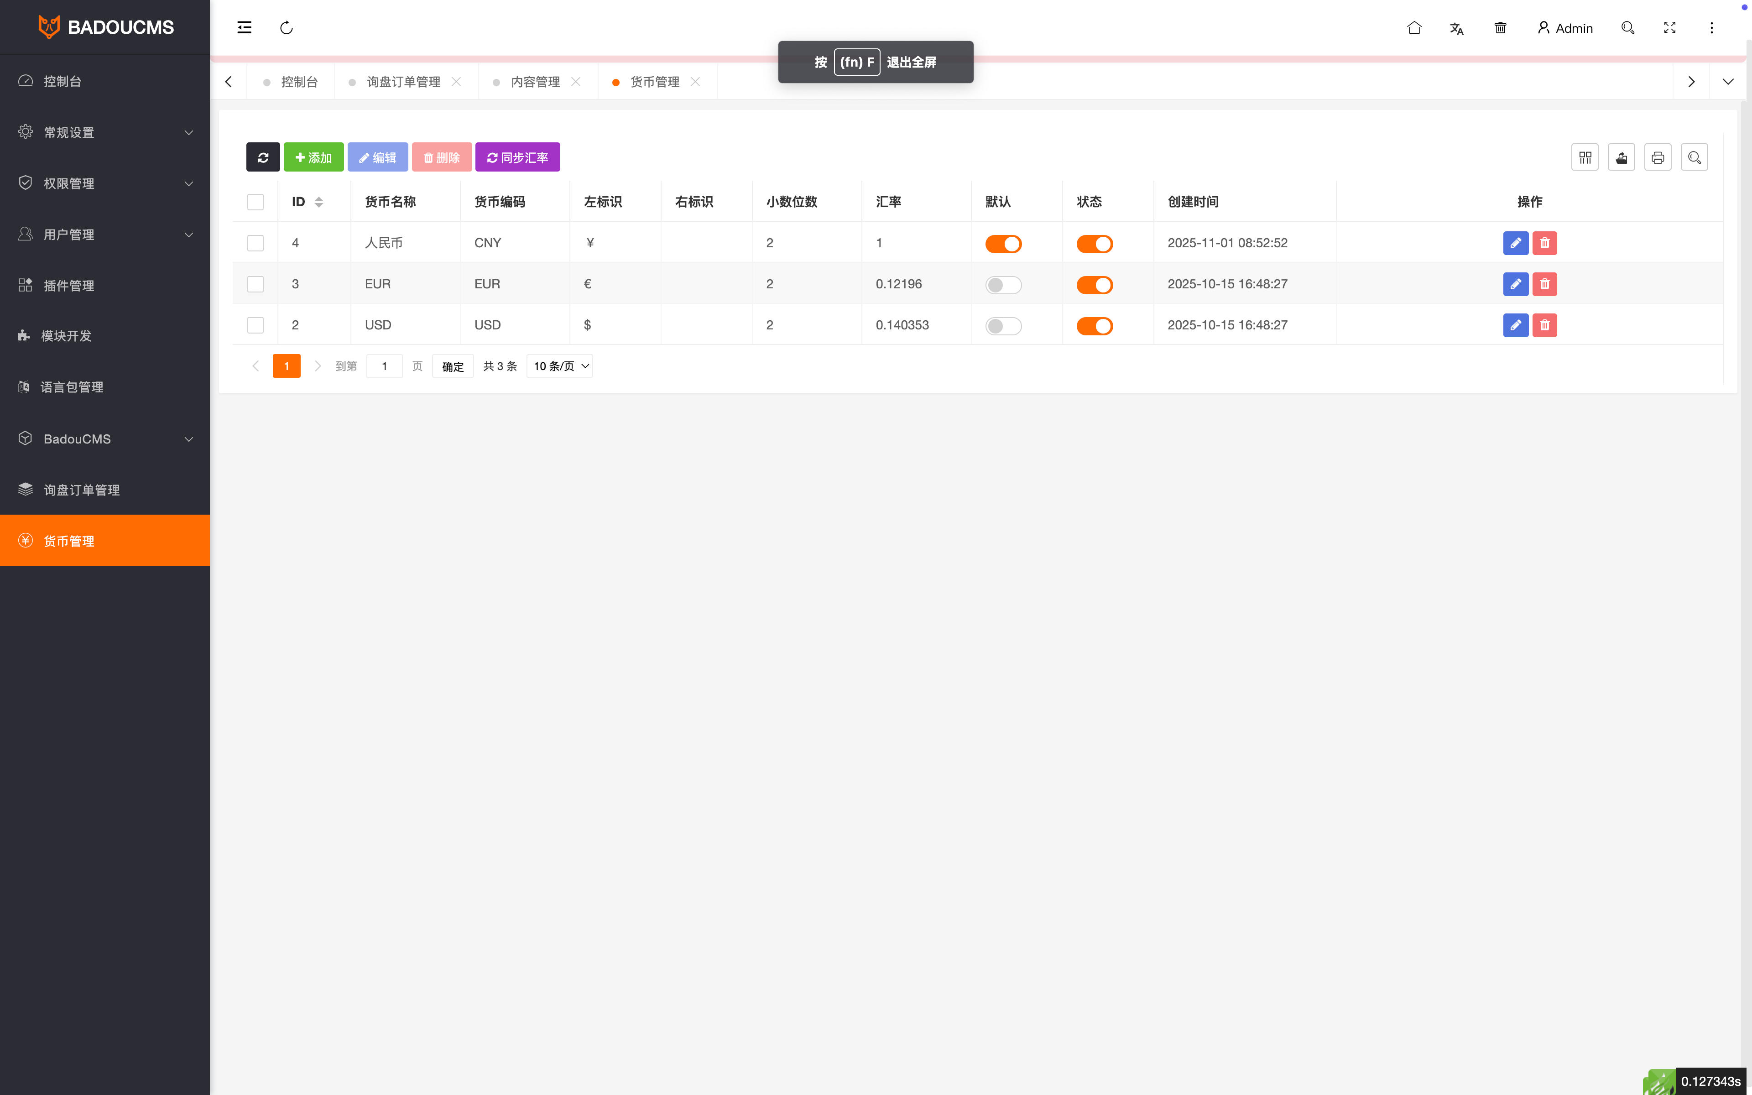Click the green 添加 button
Screen dimensions: 1752x1095
tap(313, 157)
